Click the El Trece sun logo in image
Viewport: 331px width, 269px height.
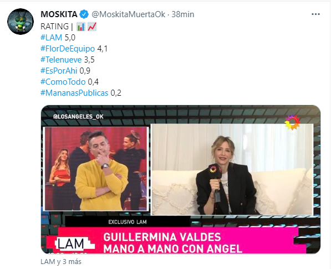tap(292, 122)
